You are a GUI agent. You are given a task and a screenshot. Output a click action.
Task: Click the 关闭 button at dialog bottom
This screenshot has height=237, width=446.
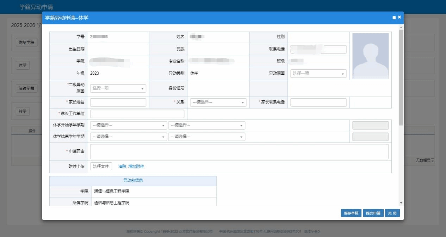[392, 213]
